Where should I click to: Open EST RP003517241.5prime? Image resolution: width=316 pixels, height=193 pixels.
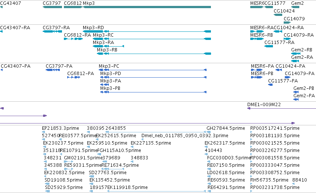click(275, 128)
